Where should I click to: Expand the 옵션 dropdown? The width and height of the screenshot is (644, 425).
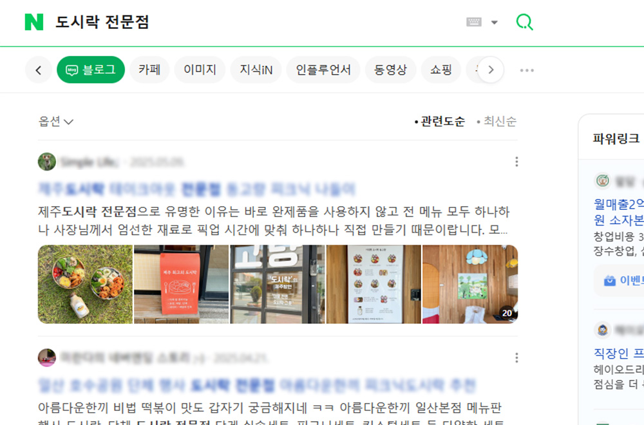[x=56, y=122]
